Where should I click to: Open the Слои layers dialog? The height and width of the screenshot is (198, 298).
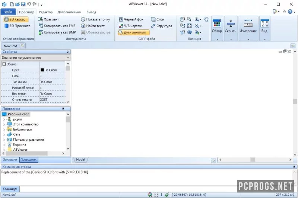[x=158, y=19]
